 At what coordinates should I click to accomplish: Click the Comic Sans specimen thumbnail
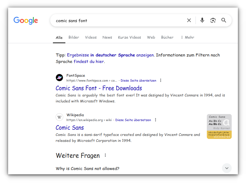coord(219,127)
